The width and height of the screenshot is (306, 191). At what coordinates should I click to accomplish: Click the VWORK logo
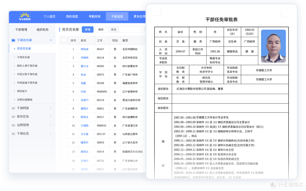coord(25,16)
